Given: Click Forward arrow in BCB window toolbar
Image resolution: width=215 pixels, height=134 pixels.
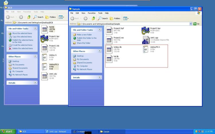Looking at the screenshot, I should (x=21, y=17).
